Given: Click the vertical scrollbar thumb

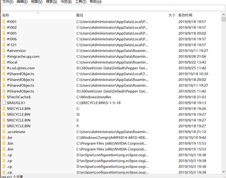Looking at the screenshot, I should (223, 19).
